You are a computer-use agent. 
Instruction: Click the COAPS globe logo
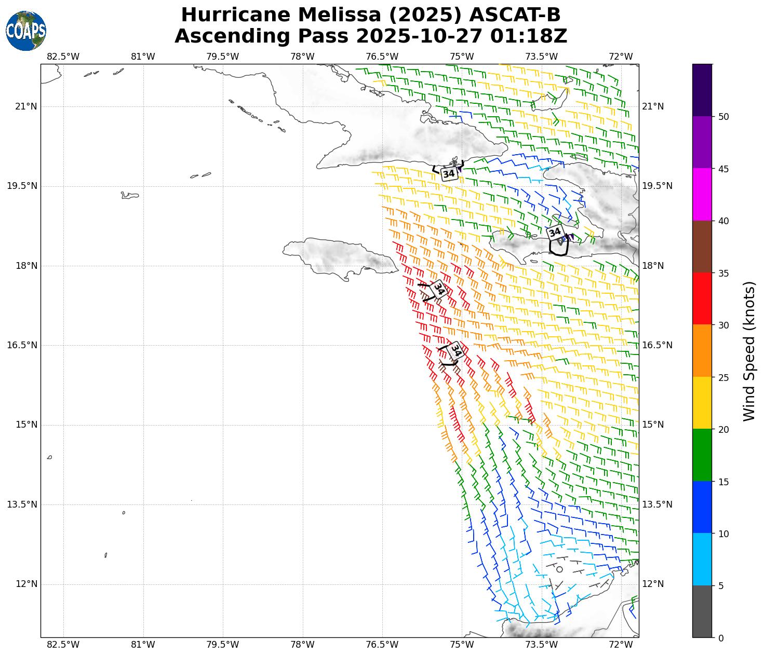point(26,31)
